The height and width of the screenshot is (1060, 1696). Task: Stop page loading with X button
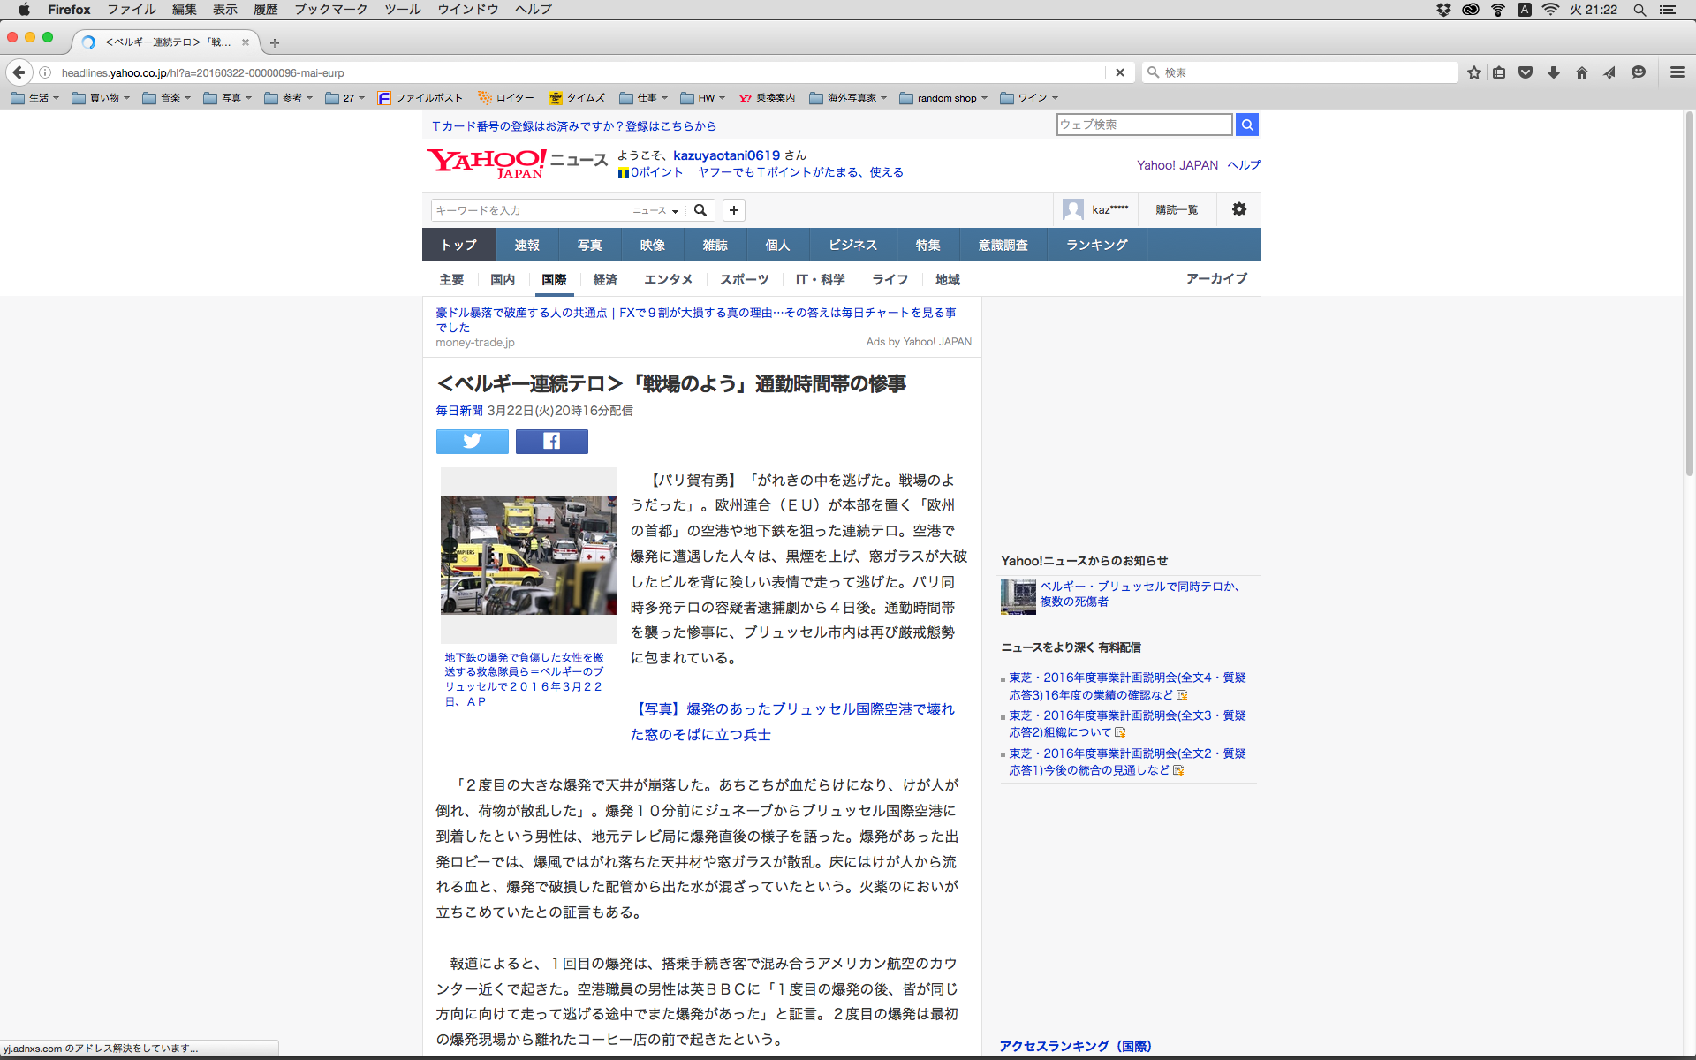[x=1119, y=72]
